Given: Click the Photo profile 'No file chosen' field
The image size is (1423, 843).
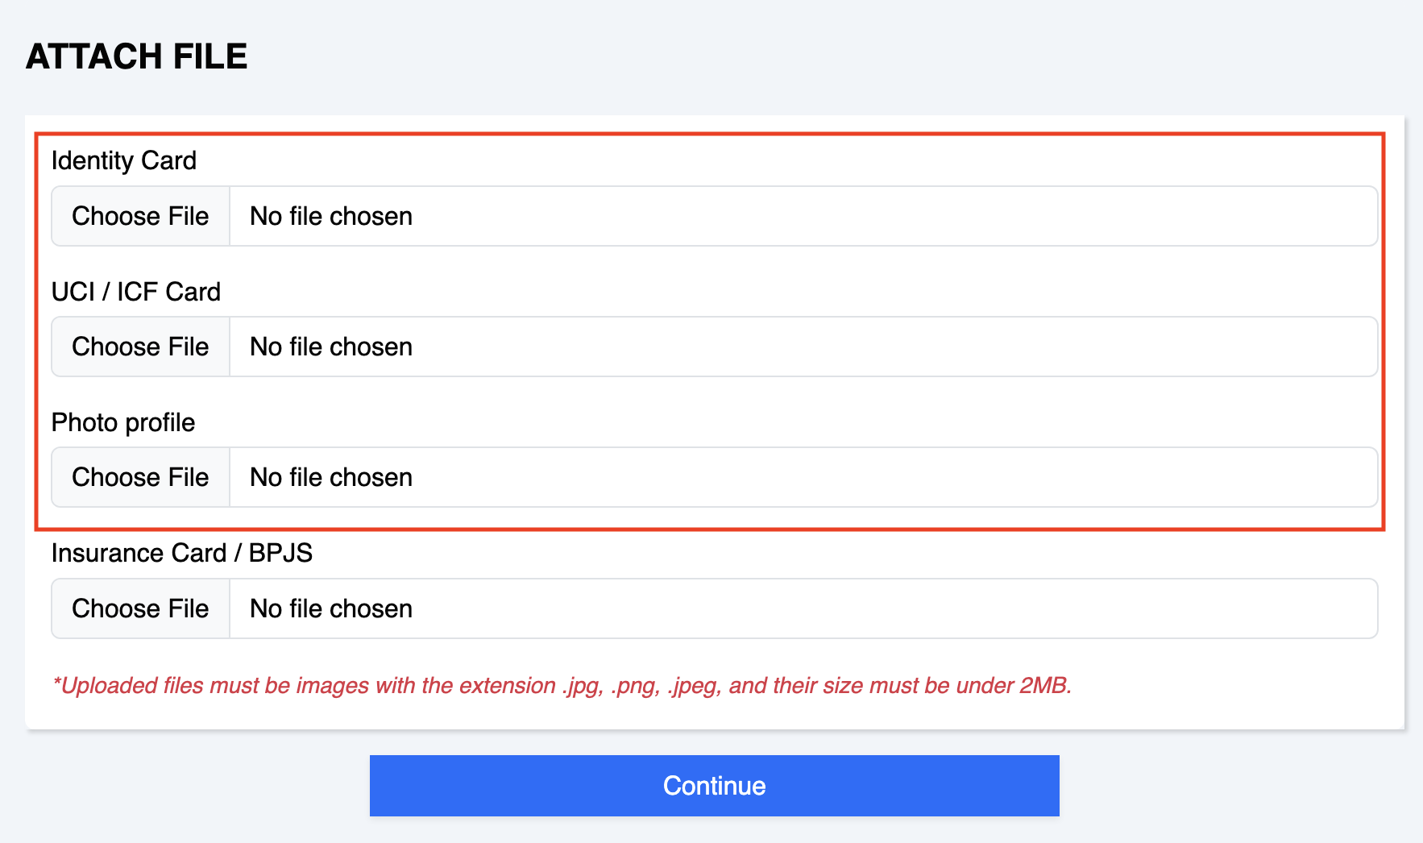Looking at the screenshot, I should pyautogui.click(x=803, y=477).
